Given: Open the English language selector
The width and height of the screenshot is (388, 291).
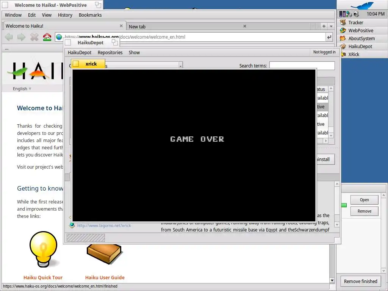Looking at the screenshot, I should click(22, 89).
